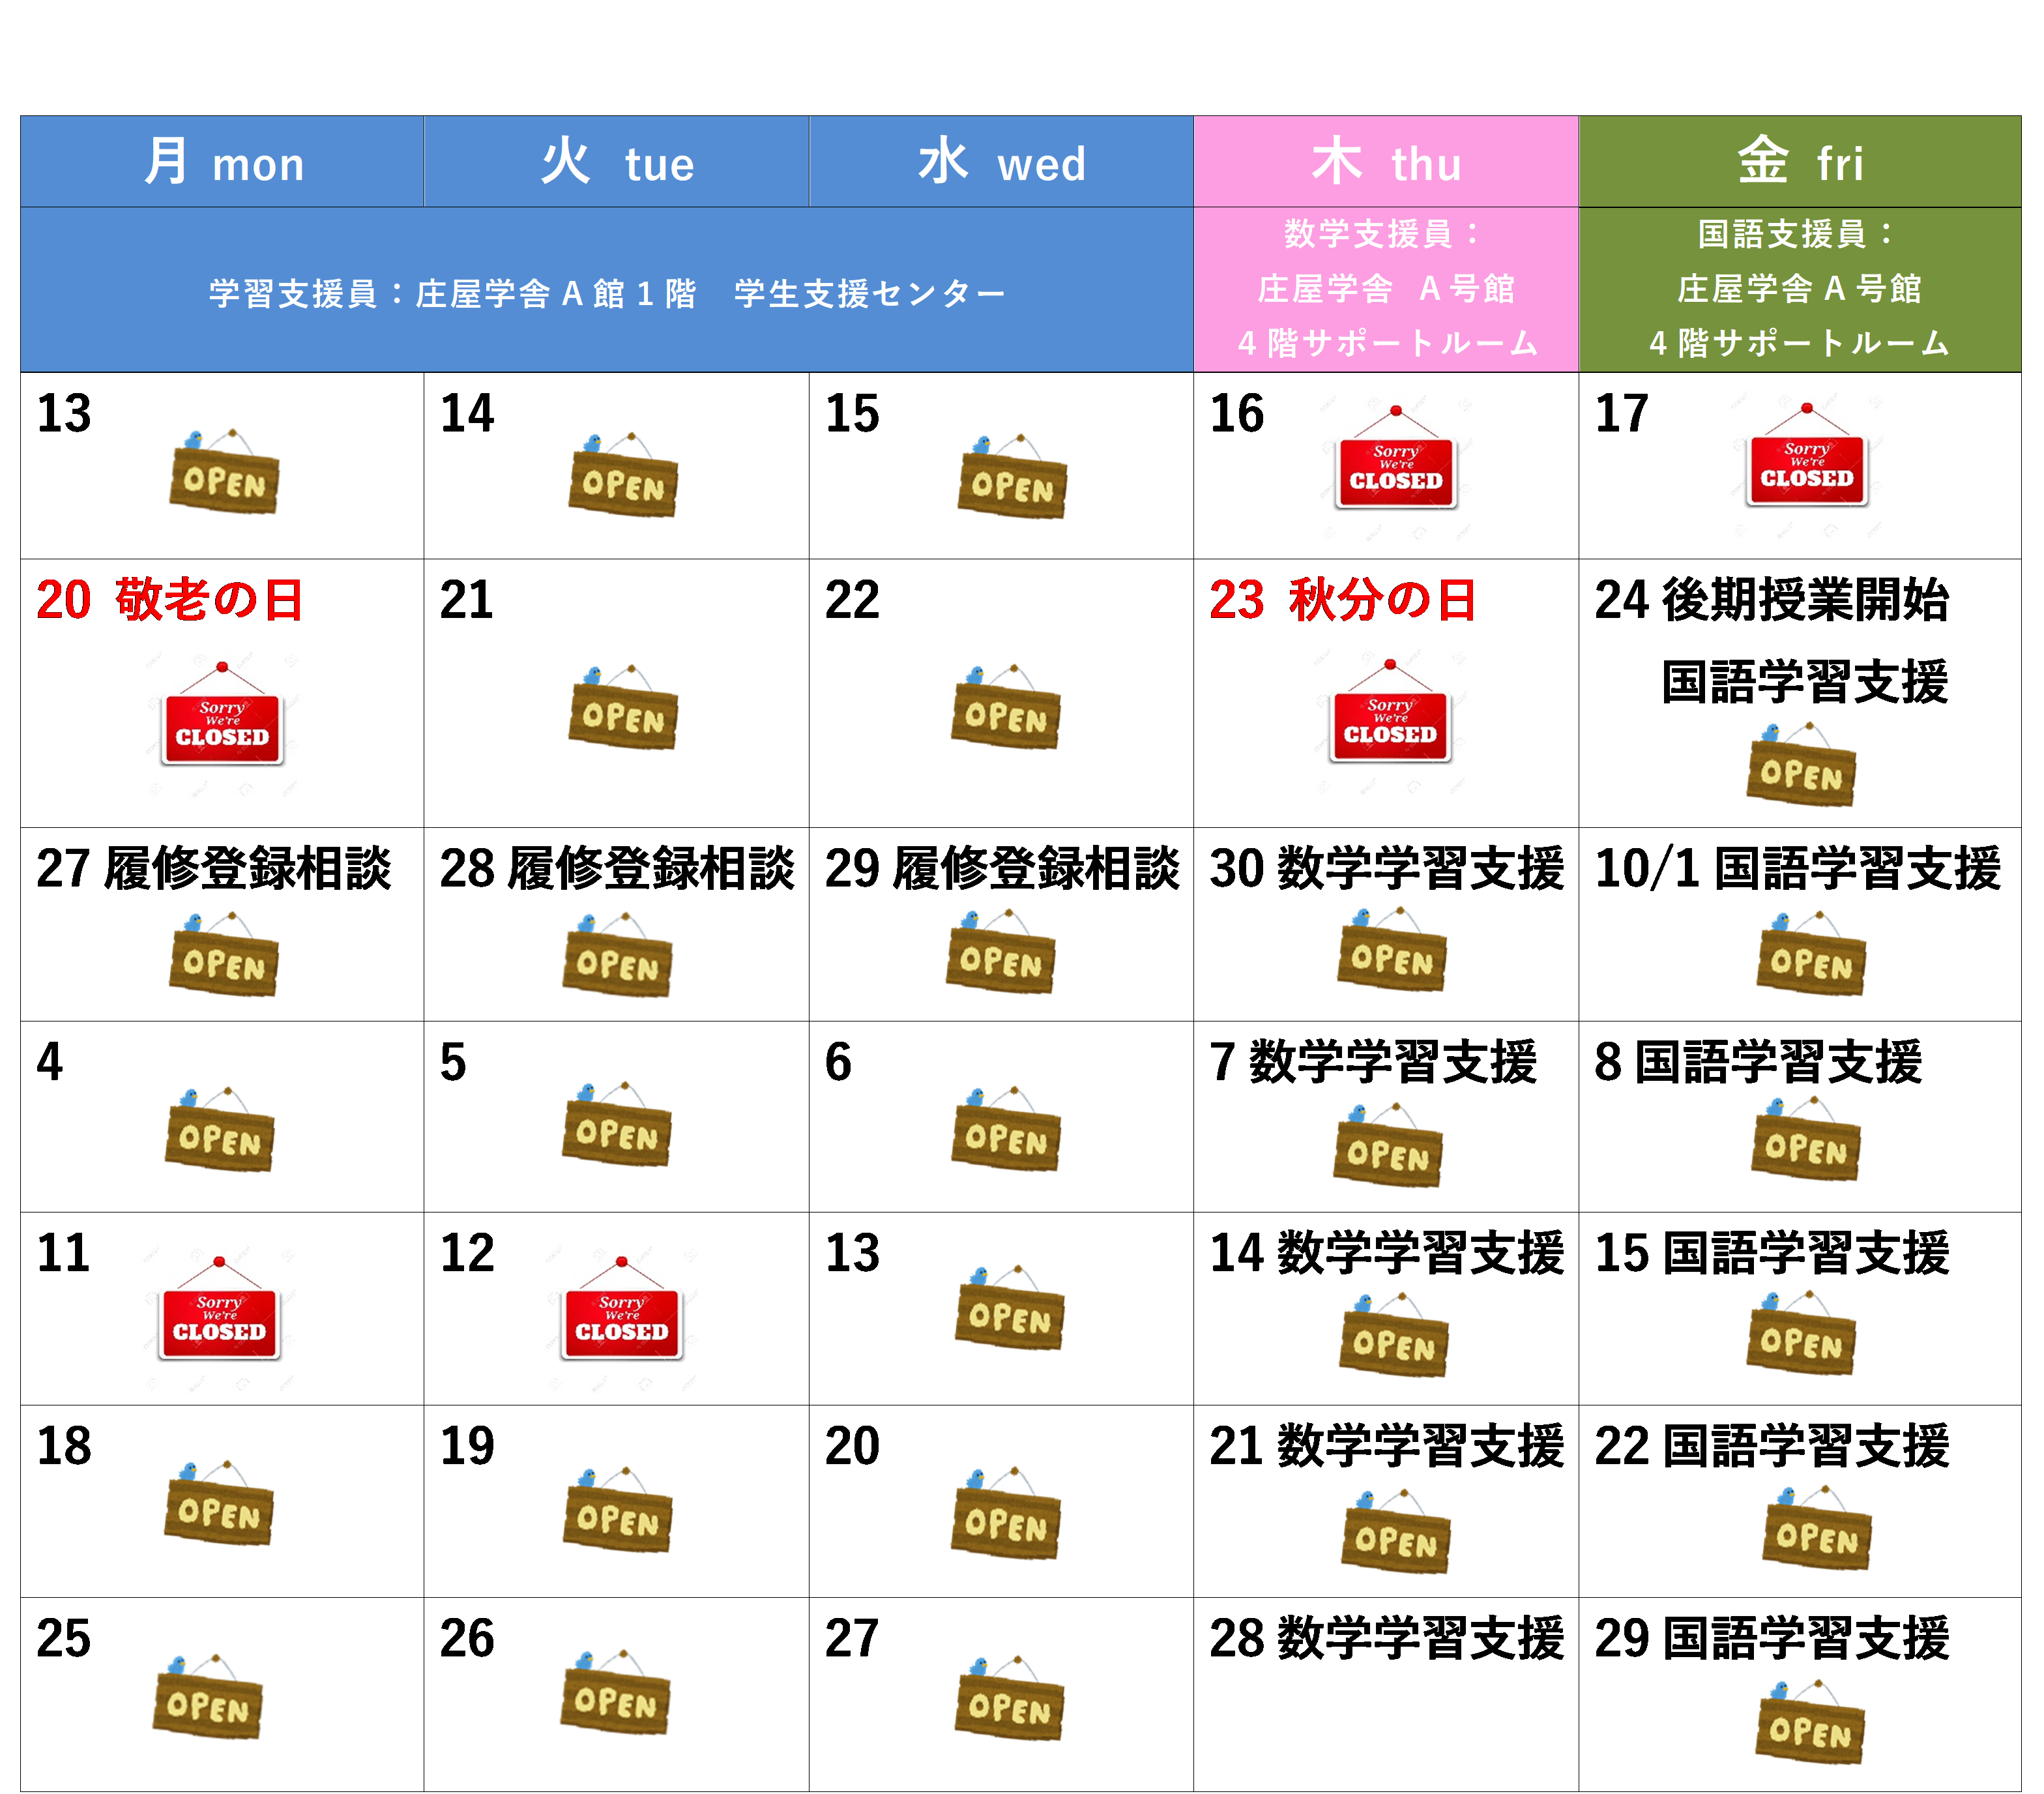Click the OPEN sign under 27 履修登録相談
This screenshot has width=2044, height=1794.
(x=224, y=953)
